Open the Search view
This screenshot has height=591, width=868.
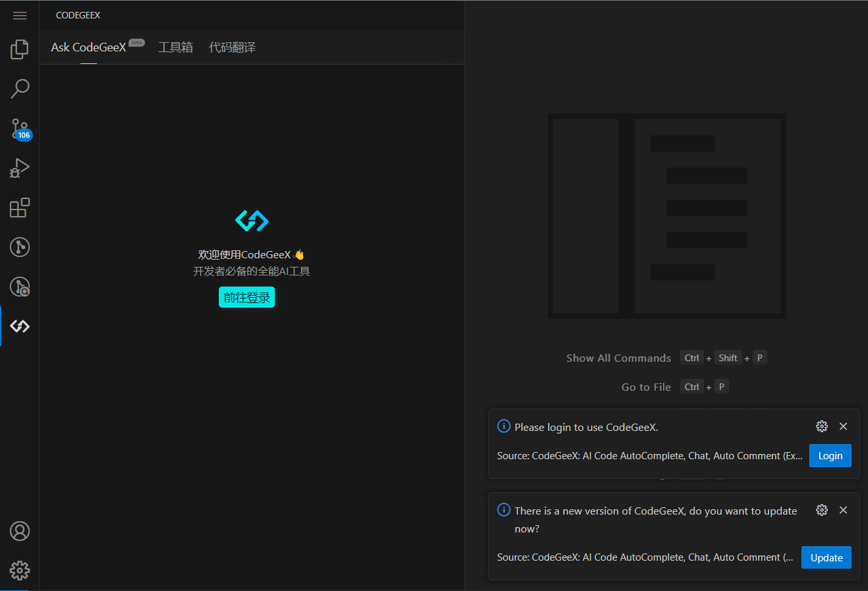[20, 89]
